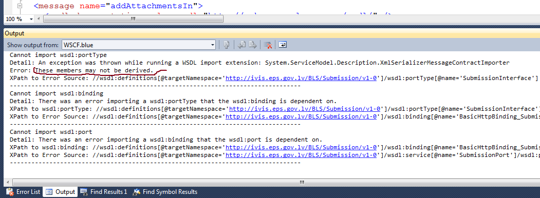Clear all output with red X icon
Screen dimensions: 540x198
pos(268,45)
